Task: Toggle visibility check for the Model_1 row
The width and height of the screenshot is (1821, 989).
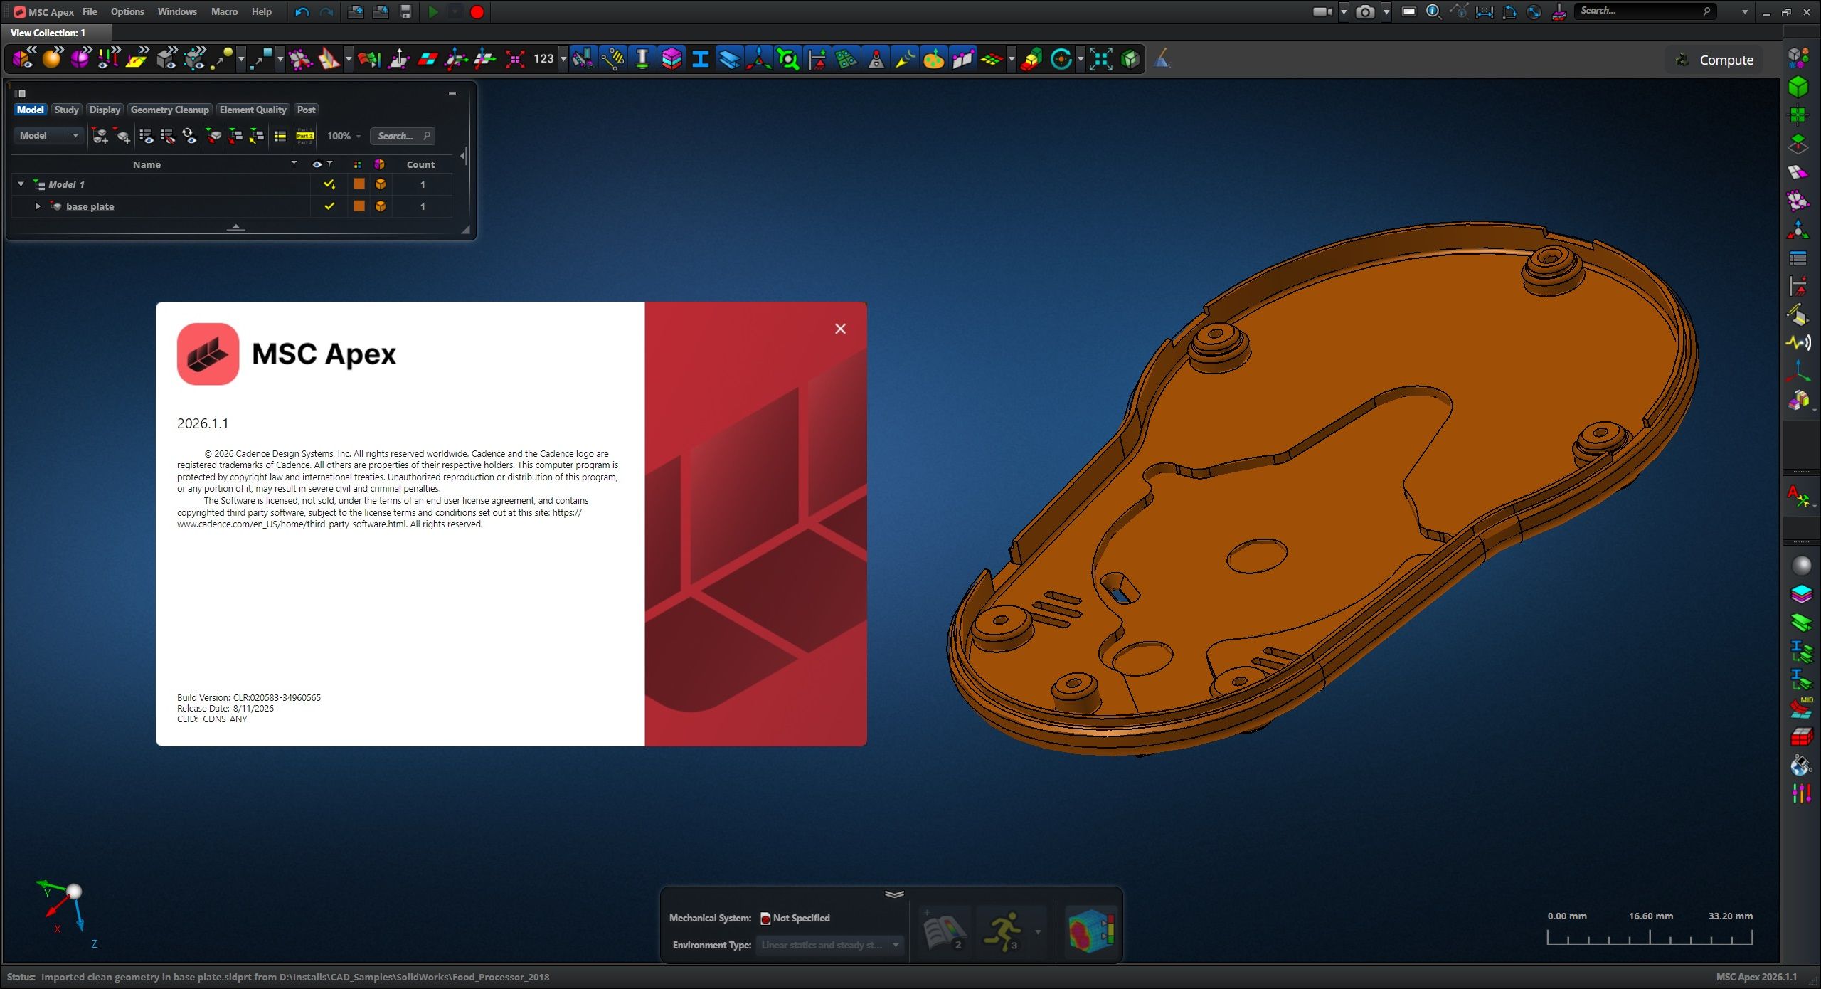Action: point(329,184)
